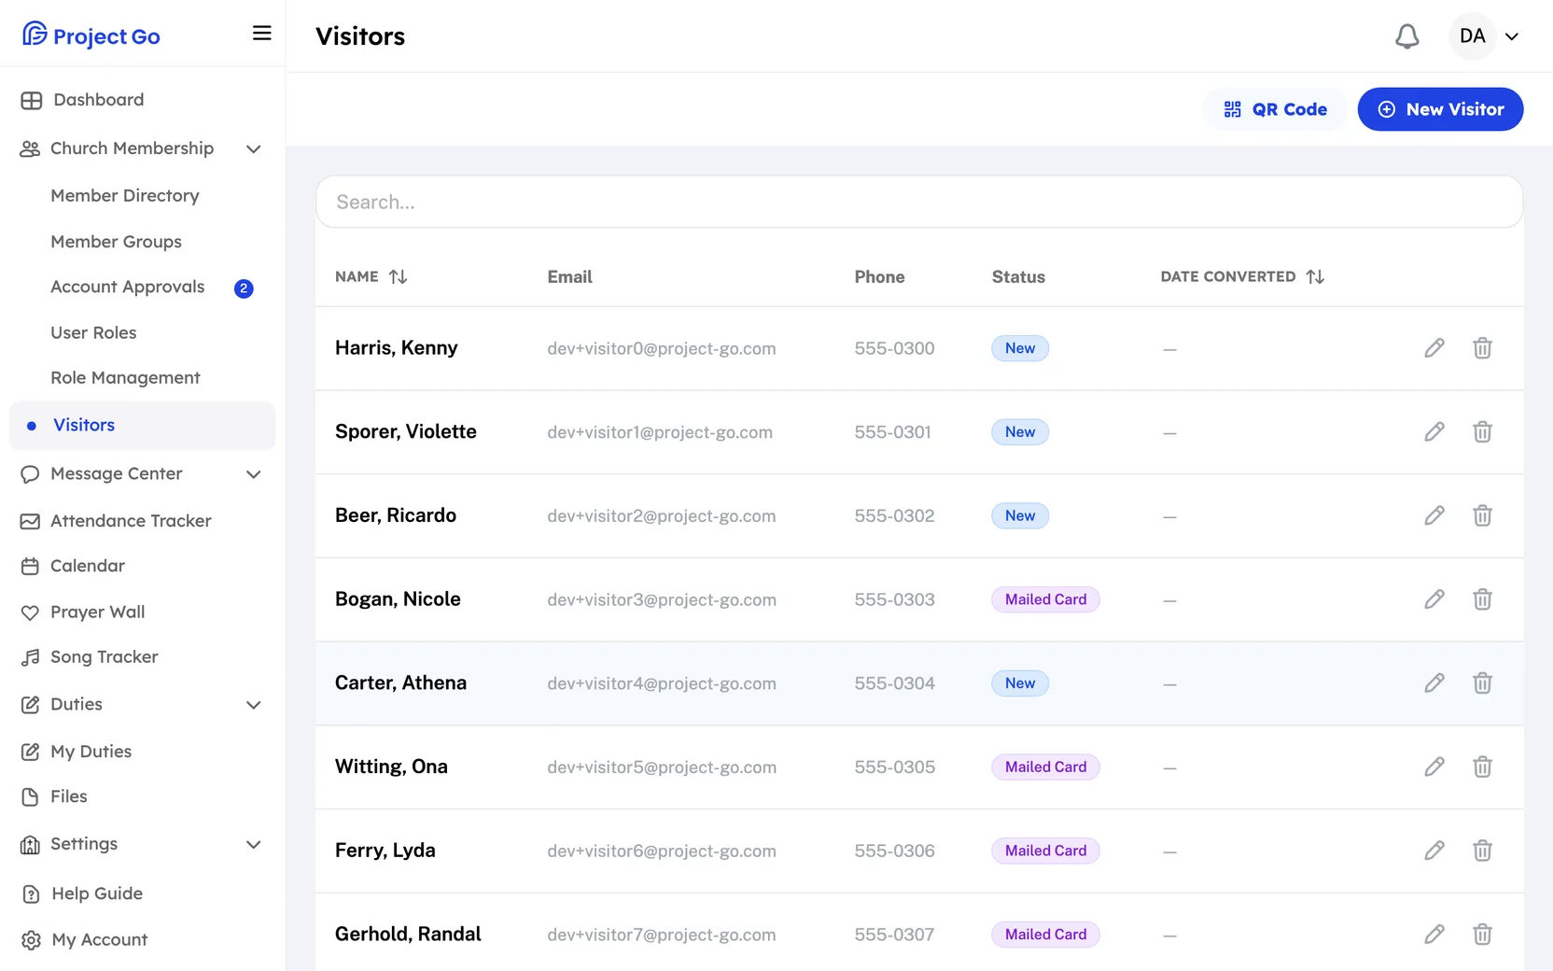Click the QR Code button
This screenshot has width=1553, height=971.
point(1275,109)
